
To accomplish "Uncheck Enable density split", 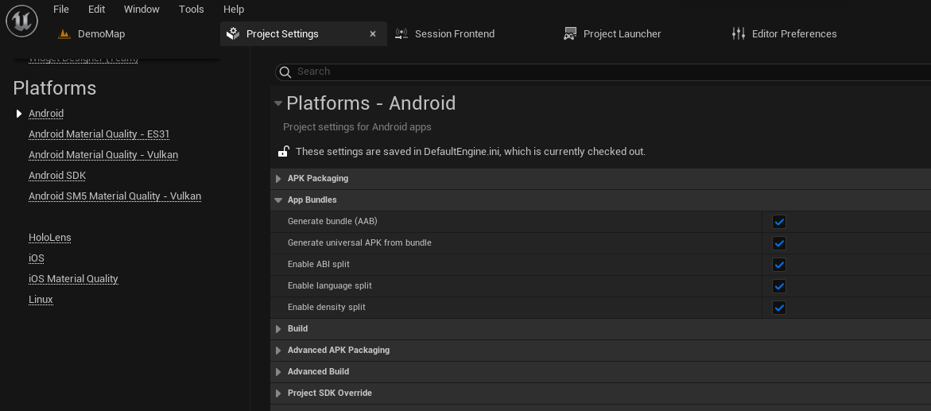I will coord(779,308).
